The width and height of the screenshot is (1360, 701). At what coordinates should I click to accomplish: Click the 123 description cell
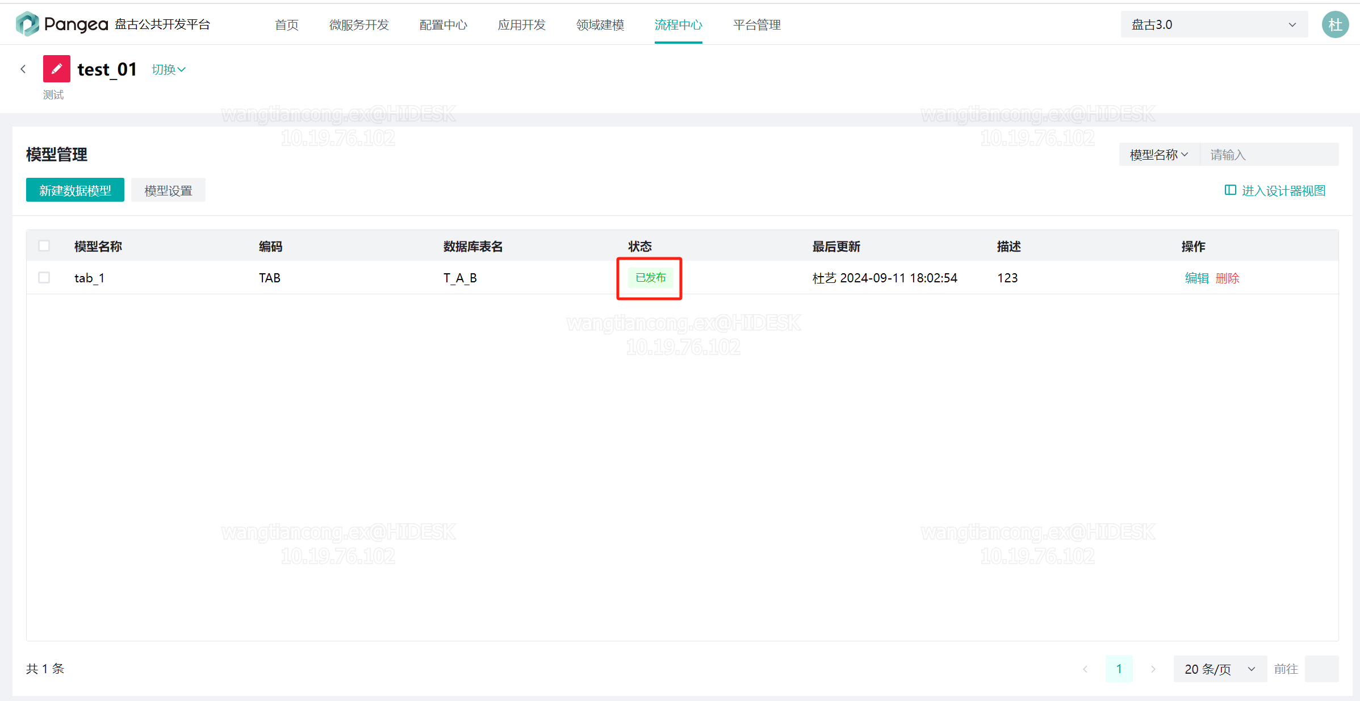[x=1007, y=278]
